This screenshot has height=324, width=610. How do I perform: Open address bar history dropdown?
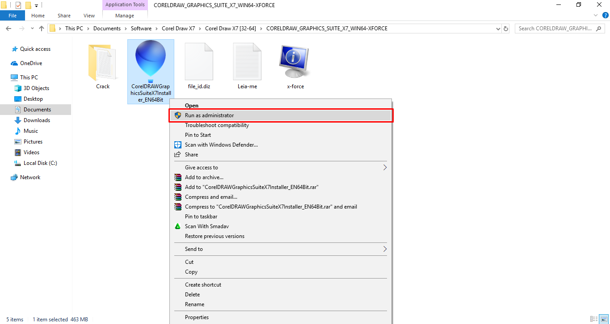(x=498, y=29)
